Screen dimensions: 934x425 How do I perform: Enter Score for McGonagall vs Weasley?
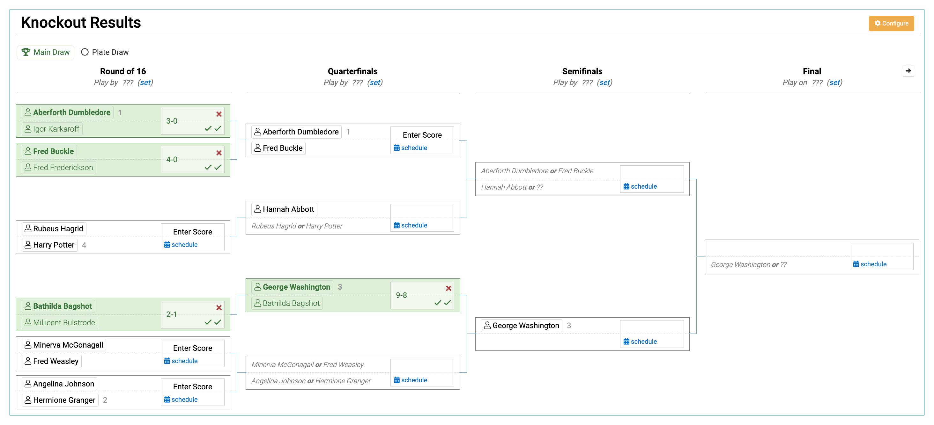[x=193, y=348]
